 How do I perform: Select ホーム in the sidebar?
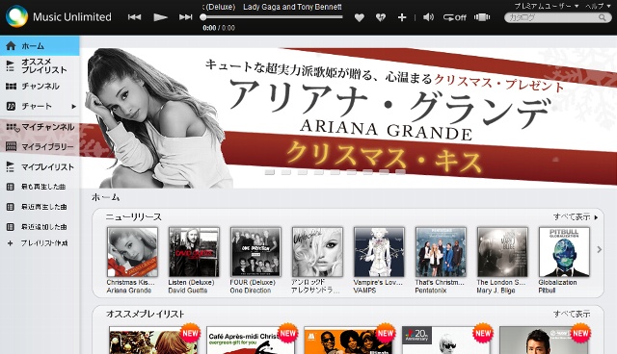pos(40,46)
